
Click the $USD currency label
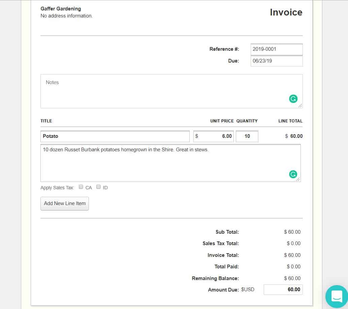click(x=248, y=290)
